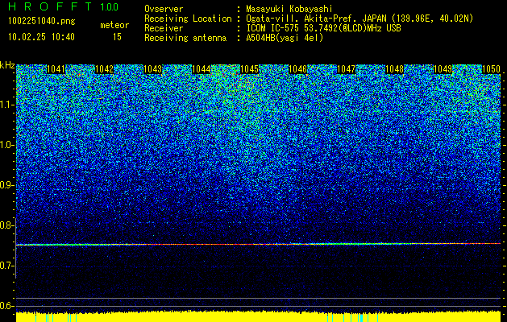Image resolution: width=507 pixels, height=322 pixels.
Task: Click the Receiving Location label
Action: [x=188, y=19]
